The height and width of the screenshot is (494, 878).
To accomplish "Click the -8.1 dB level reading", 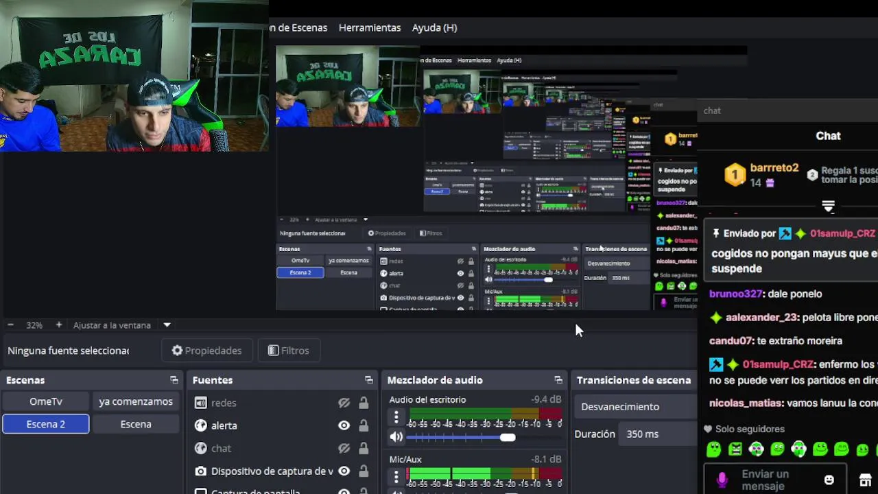I will tap(546, 459).
